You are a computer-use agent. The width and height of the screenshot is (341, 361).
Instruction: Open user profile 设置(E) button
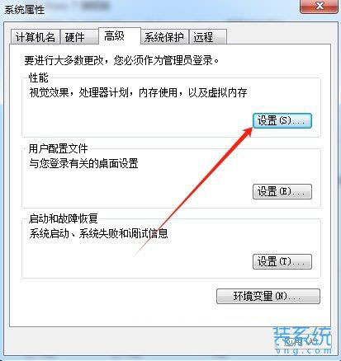[x=282, y=191]
